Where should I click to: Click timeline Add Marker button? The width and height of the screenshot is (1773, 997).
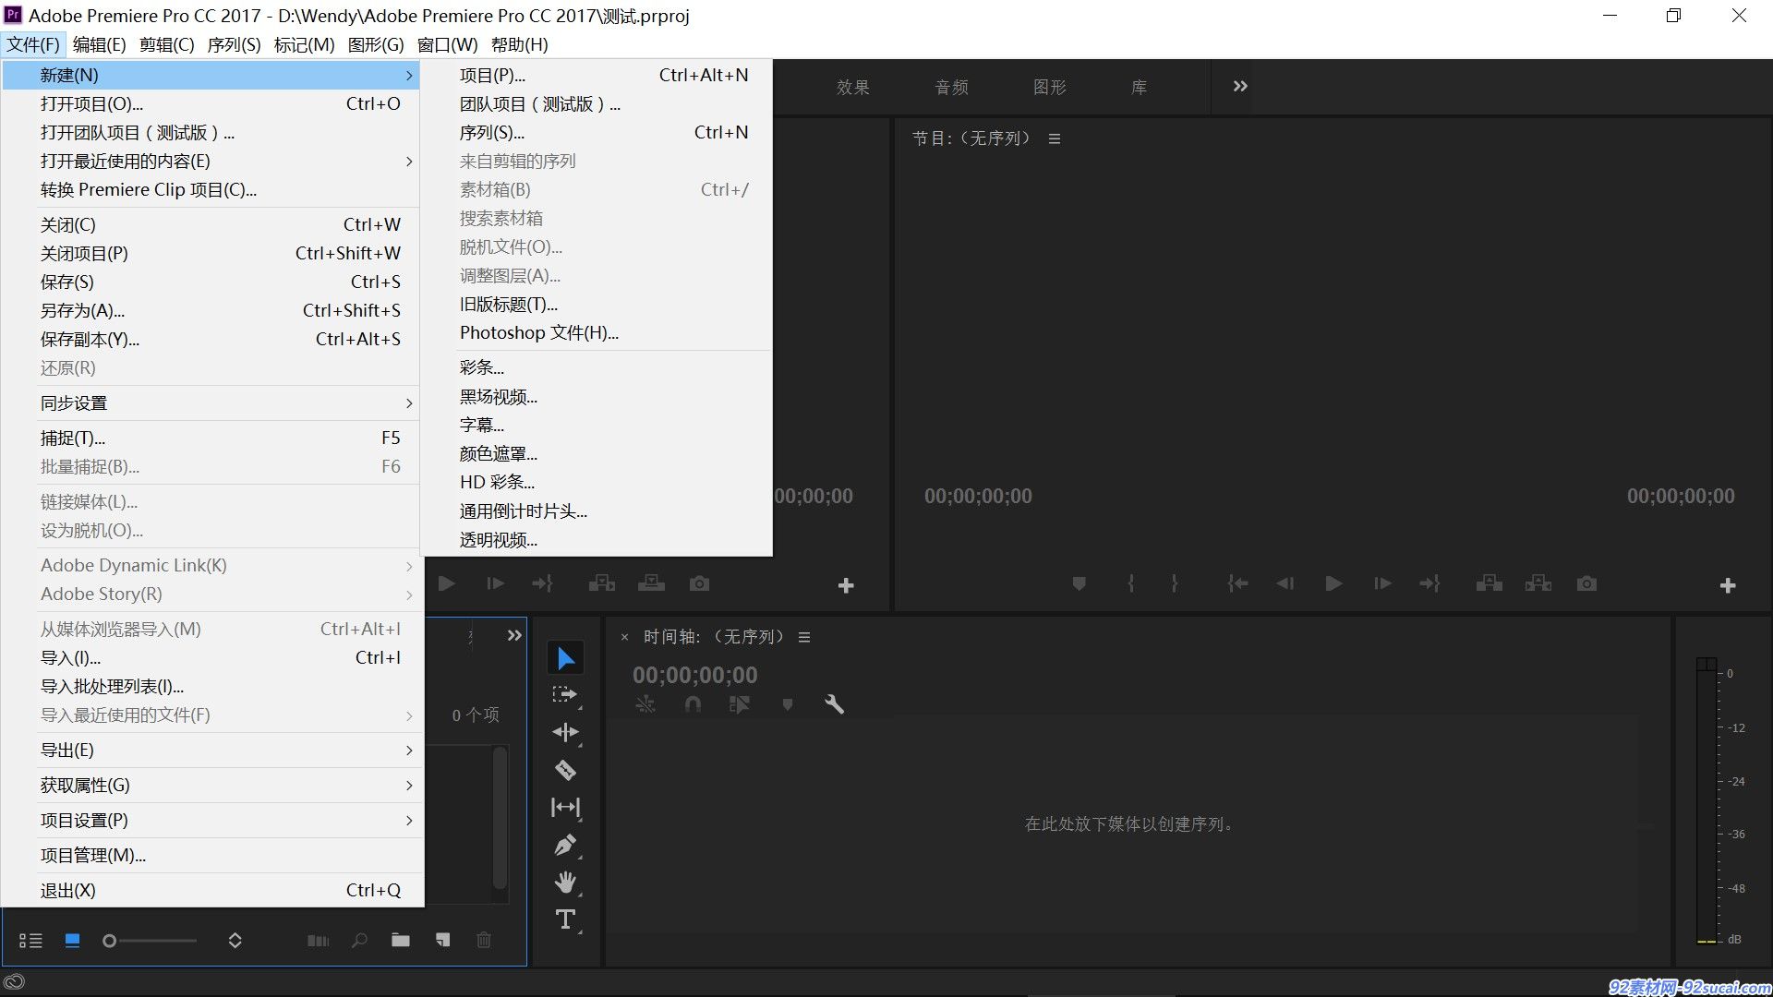tap(788, 704)
